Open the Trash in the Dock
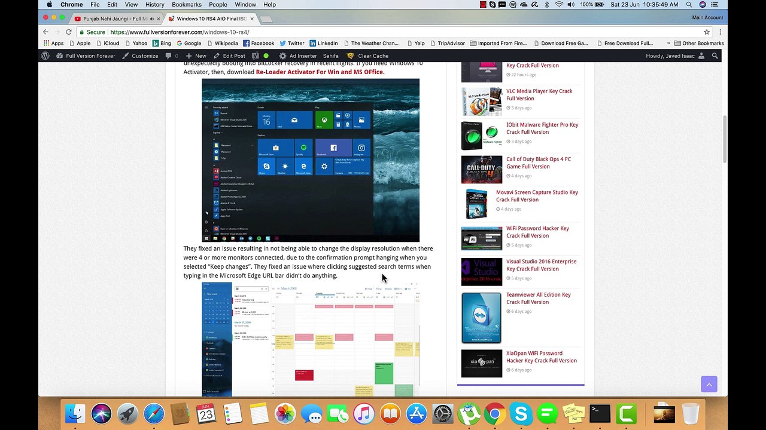 point(691,413)
